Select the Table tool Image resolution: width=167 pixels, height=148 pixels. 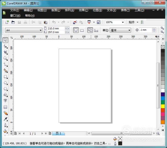click(5, 107)
